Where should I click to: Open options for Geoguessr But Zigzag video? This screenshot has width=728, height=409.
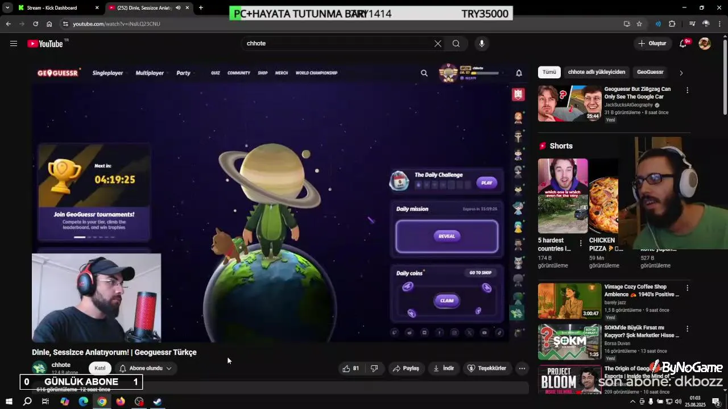[687, 90]
